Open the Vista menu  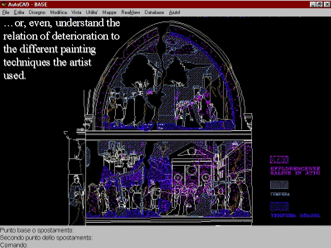tap(76, 12)
